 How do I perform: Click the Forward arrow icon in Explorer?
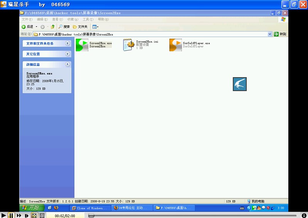(x=42, y=27)
